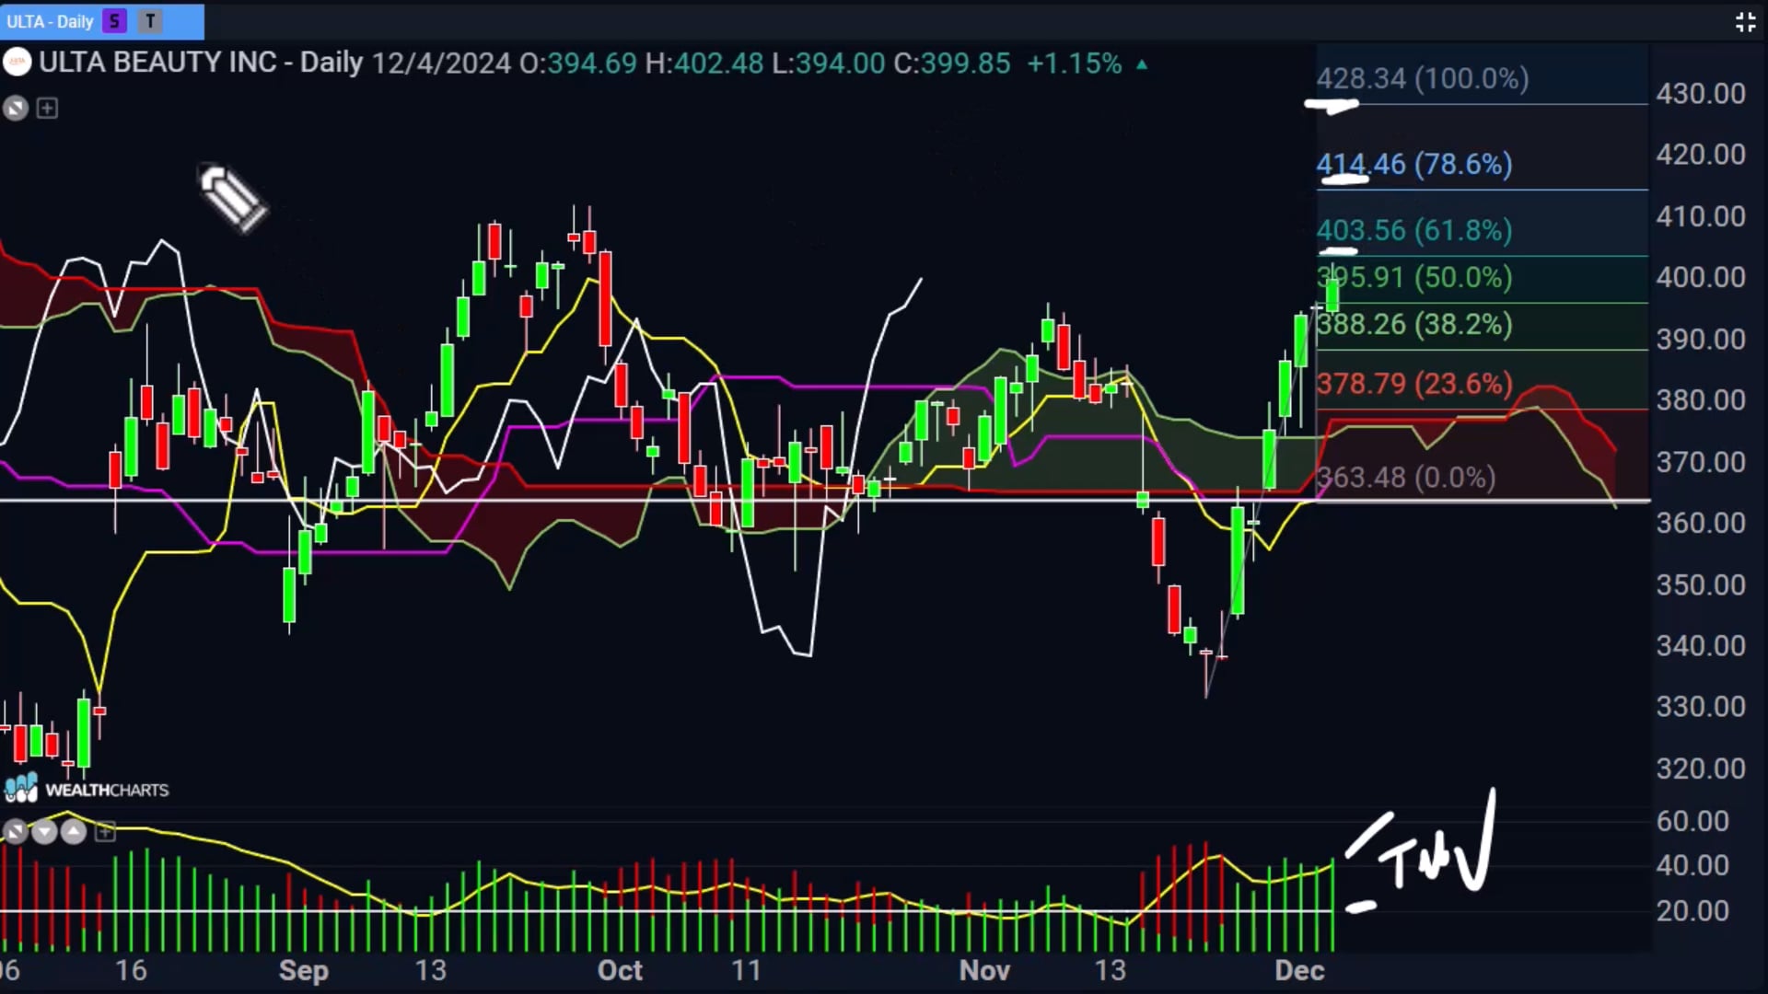Add an indicator to the lower pane via plus icon
The width and height of the screenshot is (1768, 994).
click(105, 832)
